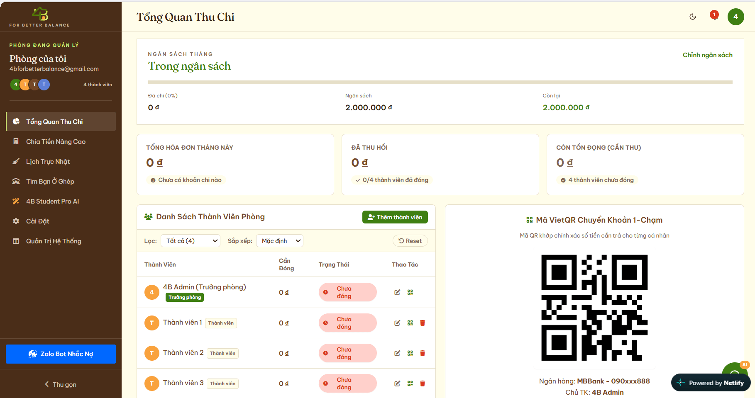Click the sidebar member avatars group
This screenshot has width=755, height=398.
point(30,85)
